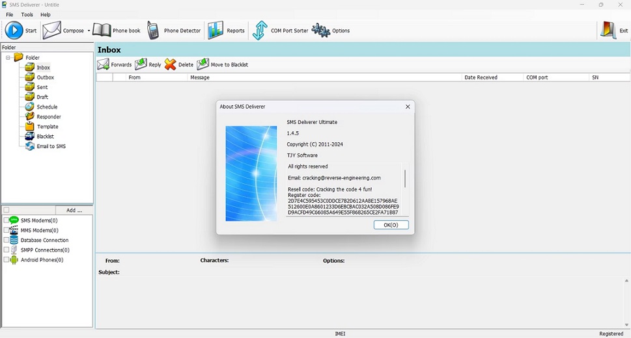Open the Reports chart icon
The image size is (631, 338).
(x=216, y=31)
